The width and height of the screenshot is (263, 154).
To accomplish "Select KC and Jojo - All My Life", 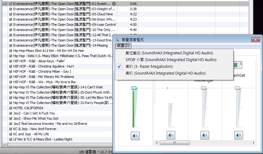I will (x=31, y=134).
